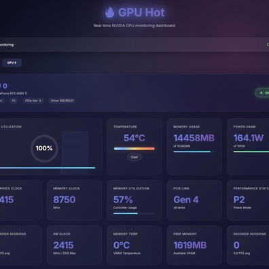Click the P2 chip in GPU header
This screenshot has height=269, width=269.
(14, 101)
